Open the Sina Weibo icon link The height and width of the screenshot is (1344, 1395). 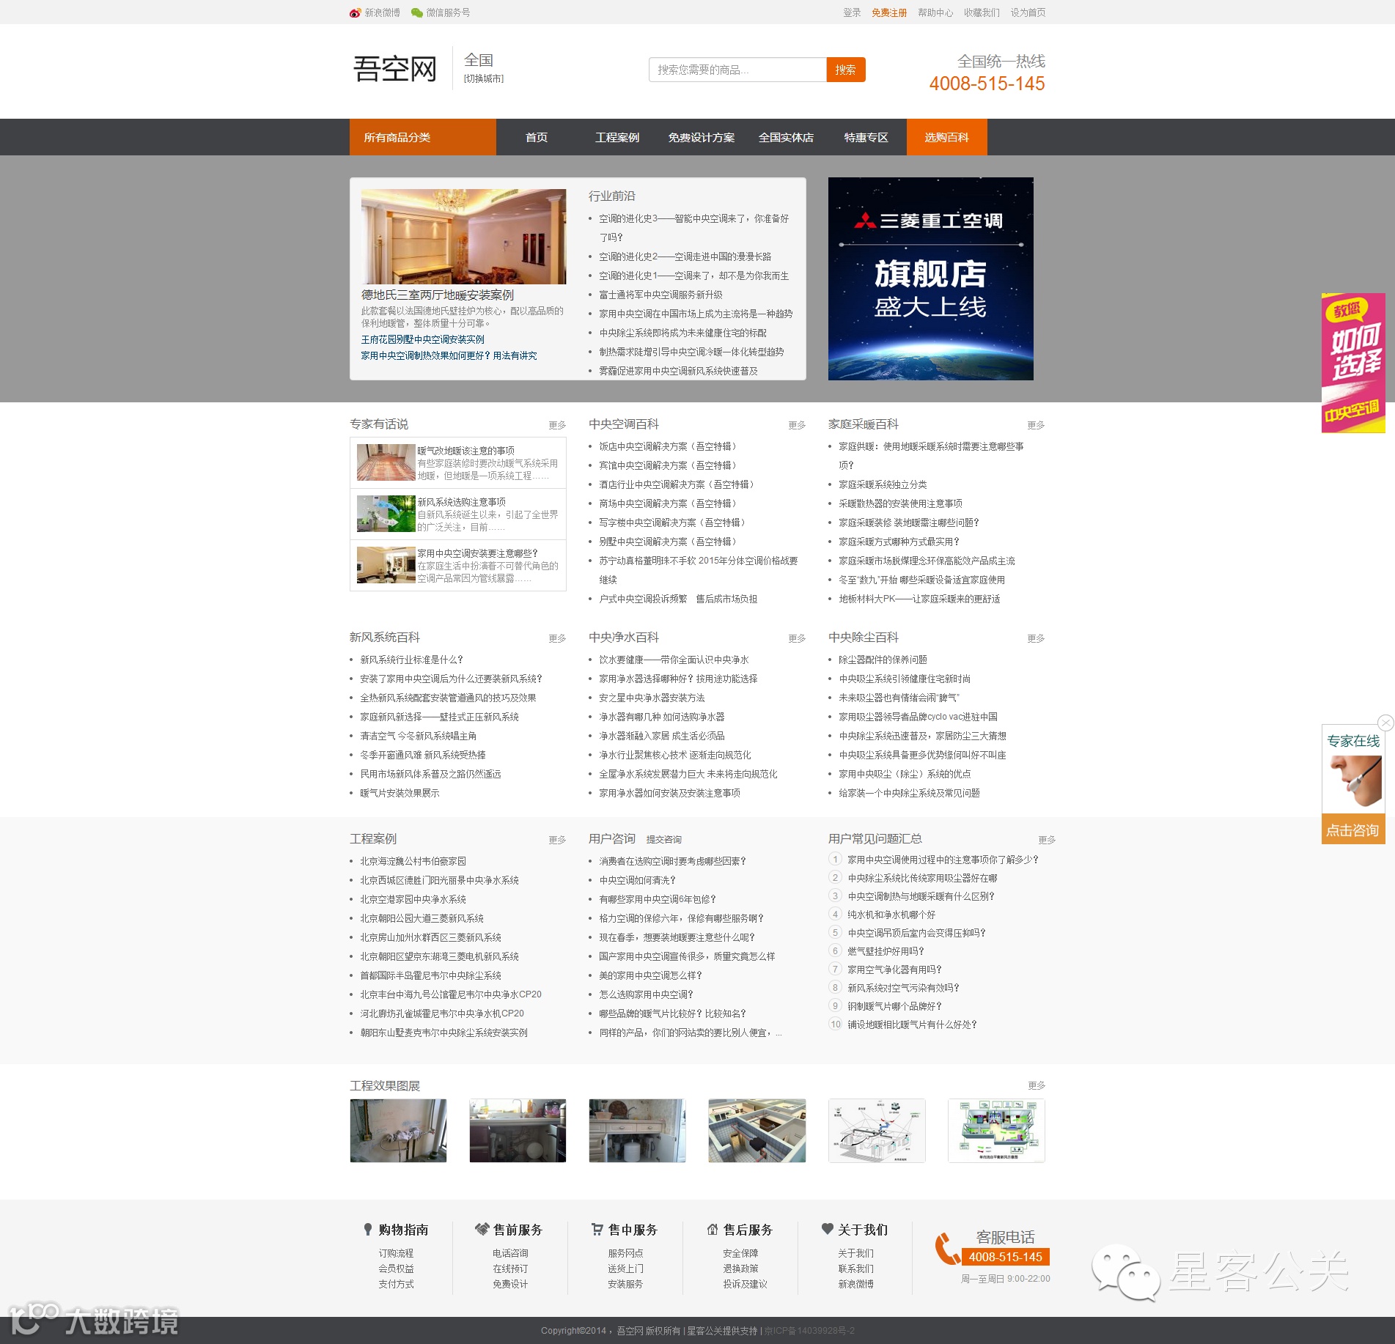point(355,12)
